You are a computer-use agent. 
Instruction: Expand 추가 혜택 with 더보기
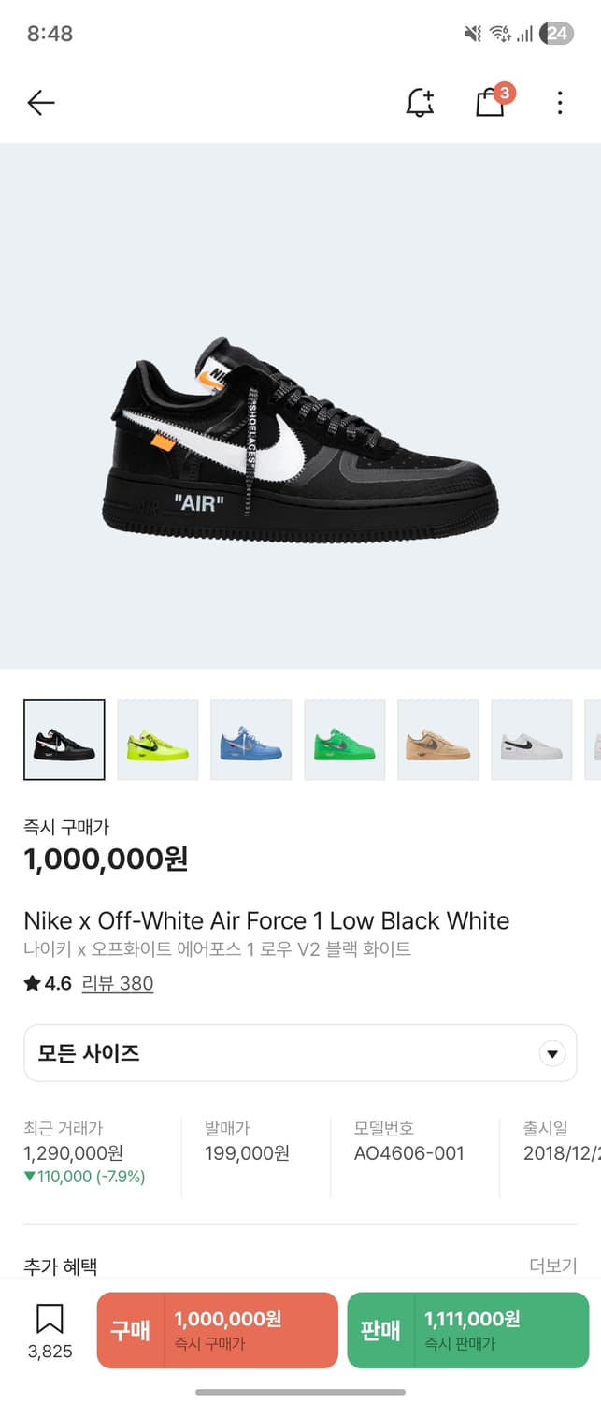552,1266
